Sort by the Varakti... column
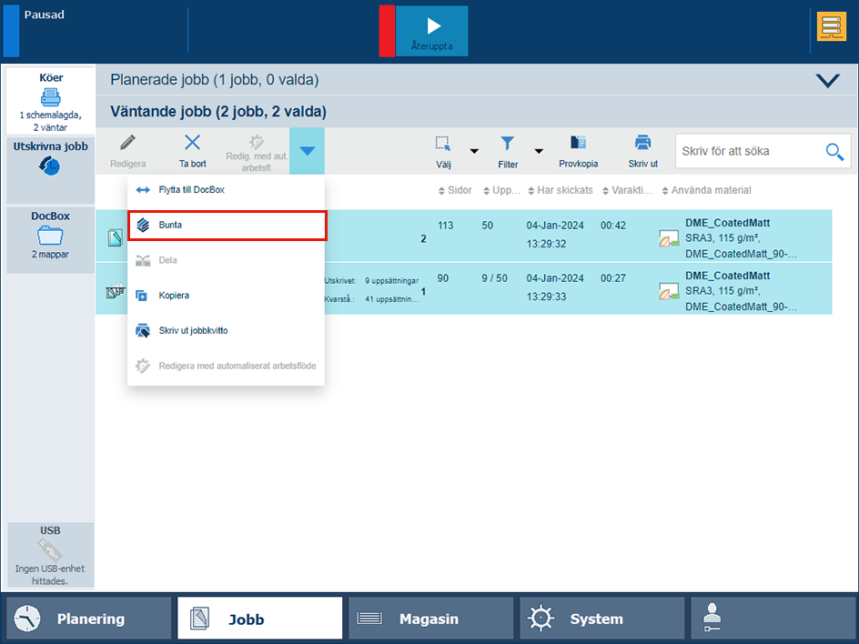Screen dimensions: 859x644 (x=627, y=191)
